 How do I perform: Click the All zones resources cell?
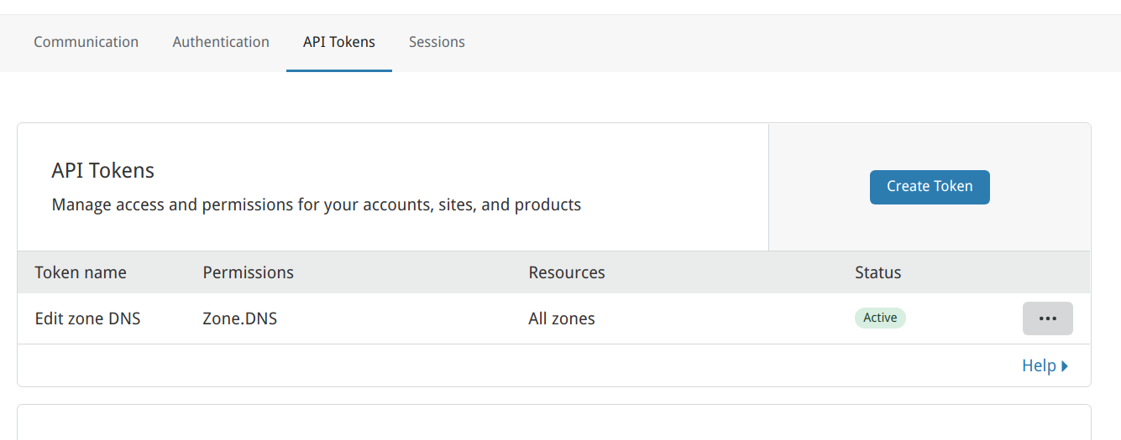(562, 318)
